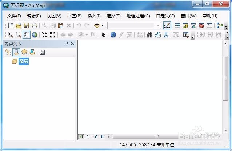The image size is (232, 151).
Task: List layers by drawing order
Action: pos(8,52)
